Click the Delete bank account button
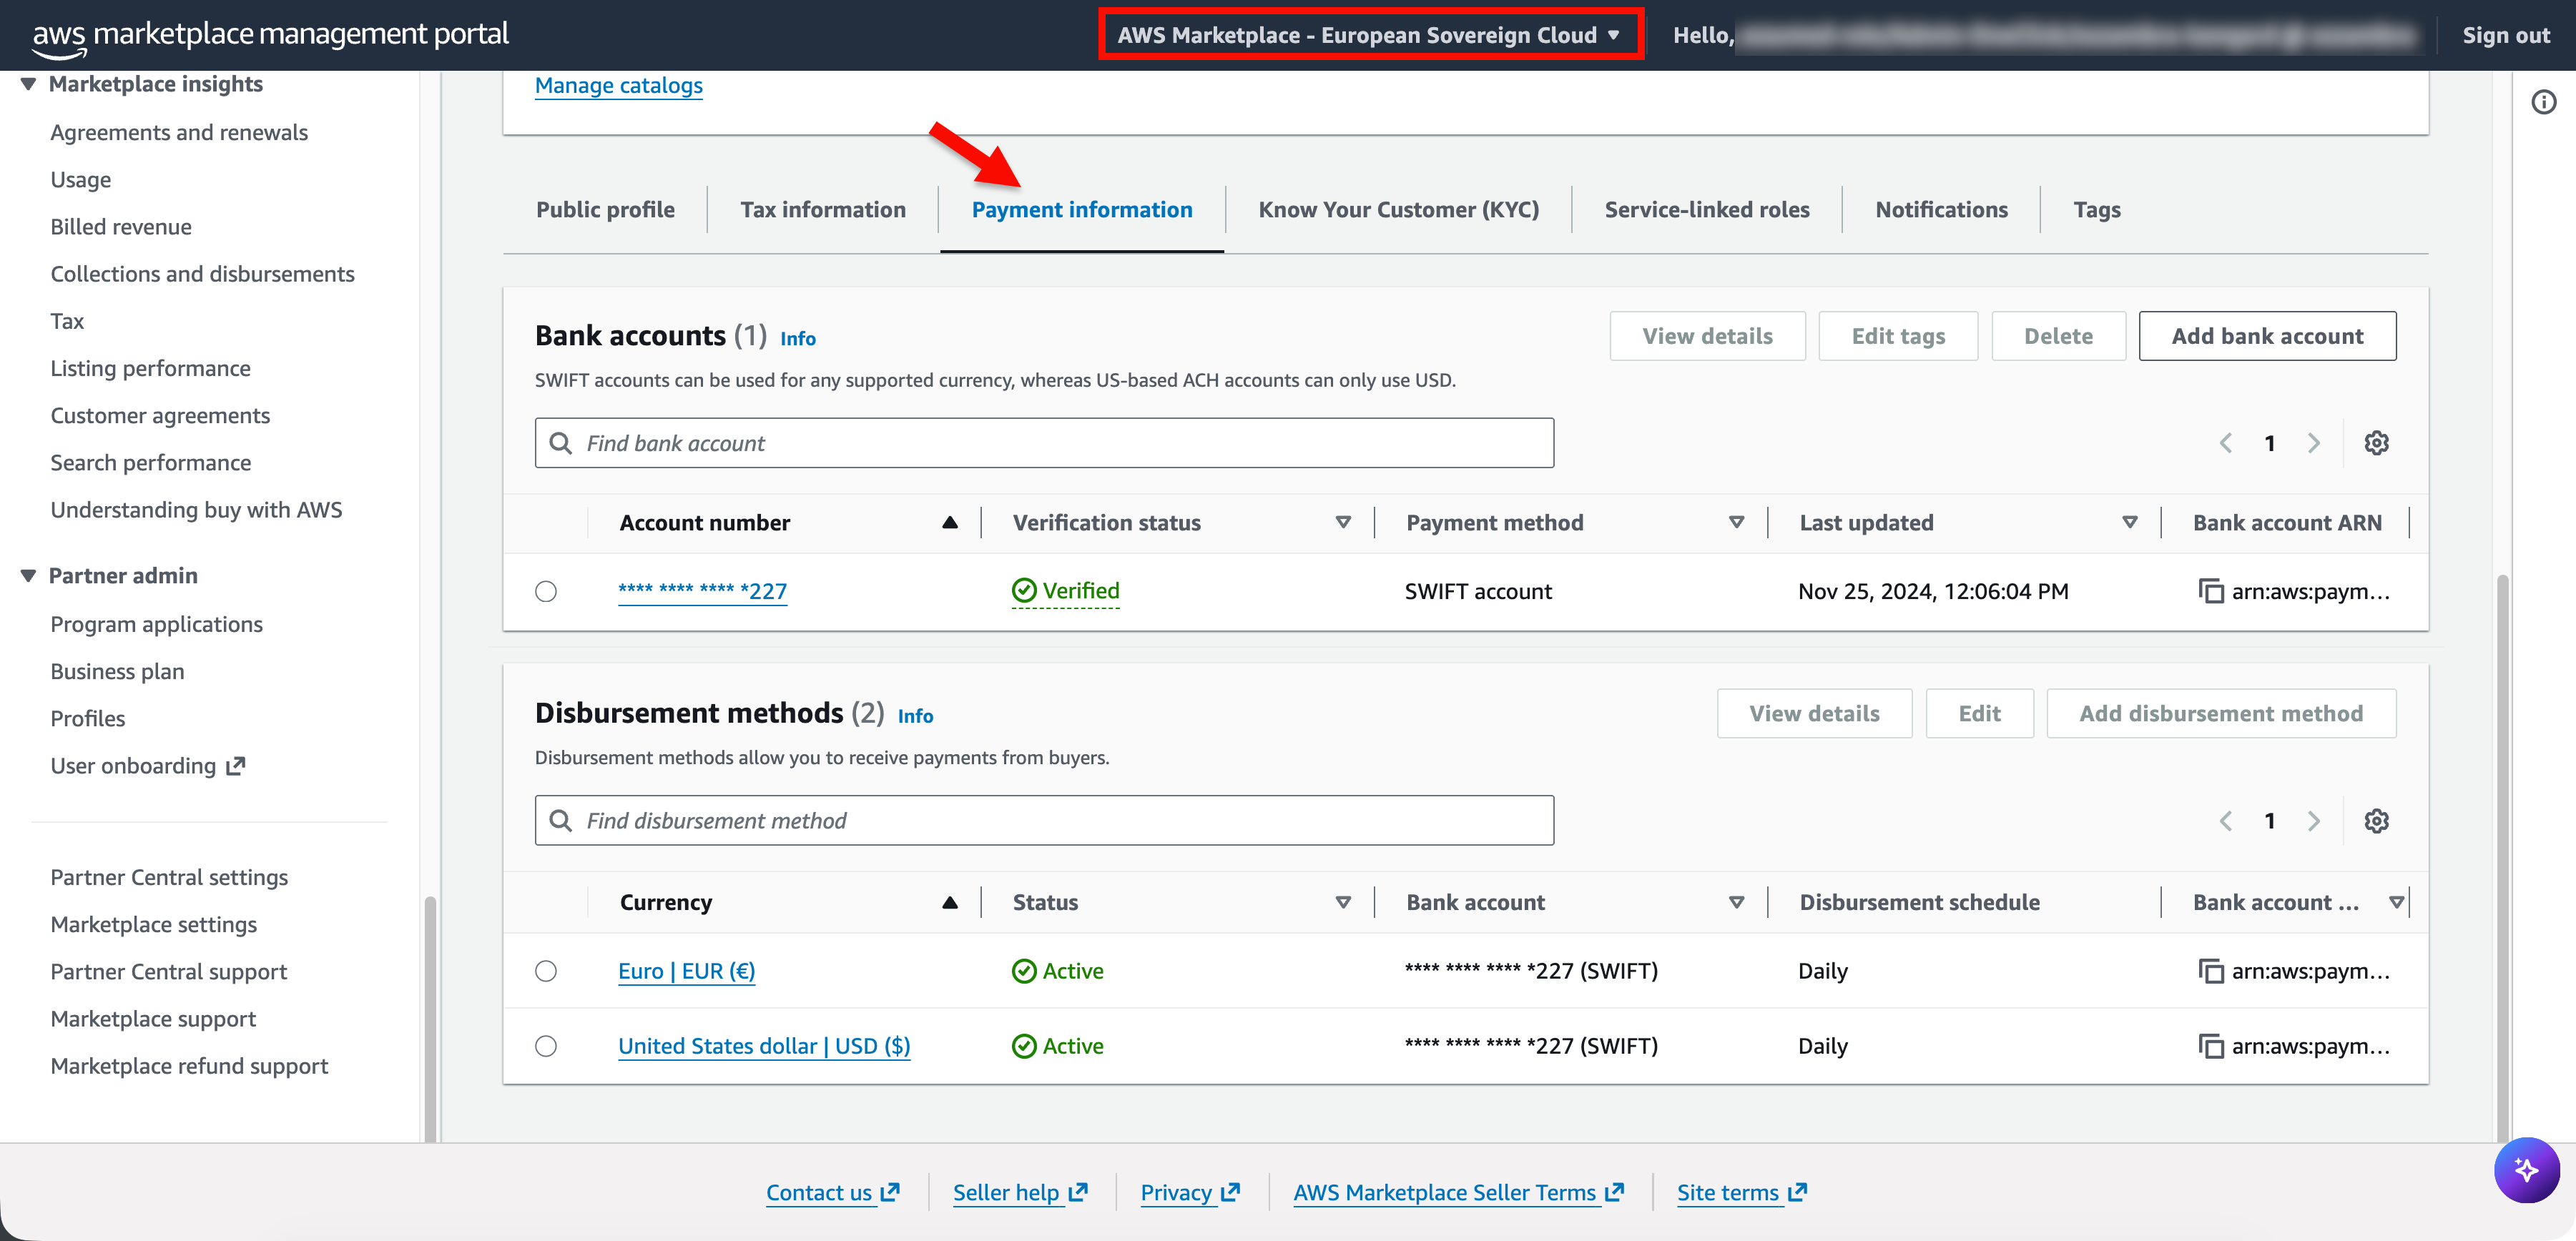The height and width of the screenshot is (1241, 2576). pyautogui.click(x=2058, y=336)
